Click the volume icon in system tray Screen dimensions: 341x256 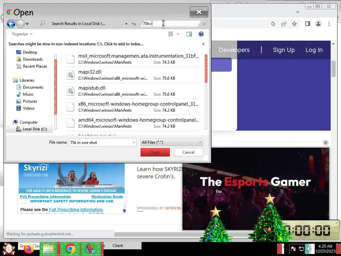pos(309,249)
